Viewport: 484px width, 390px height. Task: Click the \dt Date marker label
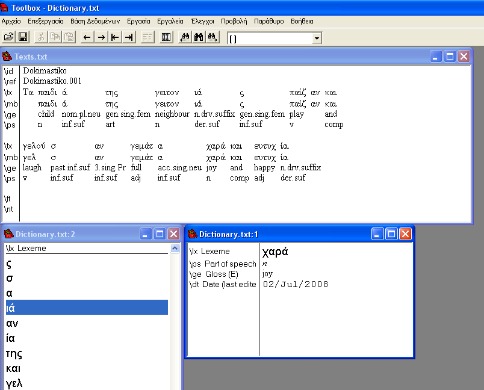pos(223,284)
